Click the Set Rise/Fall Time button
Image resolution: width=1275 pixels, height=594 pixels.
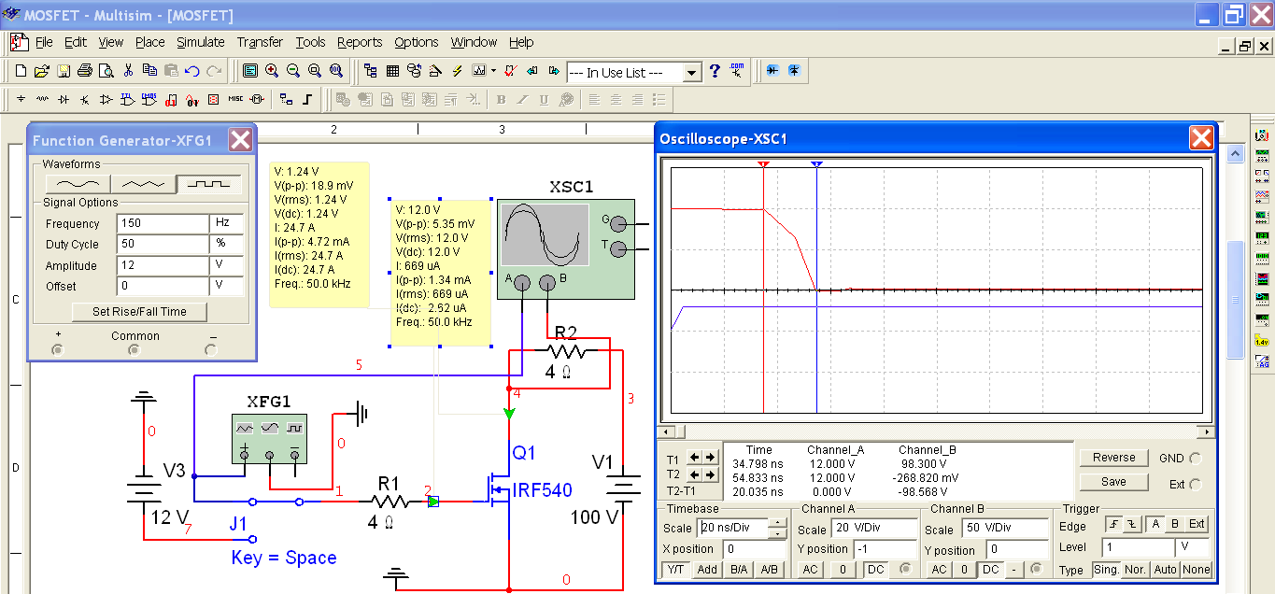coord(139,312)
